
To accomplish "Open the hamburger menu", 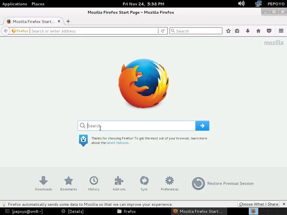I will (x=281, y=31).
